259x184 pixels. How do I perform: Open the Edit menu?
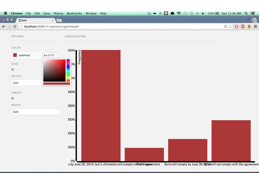[x=37, y=13]
